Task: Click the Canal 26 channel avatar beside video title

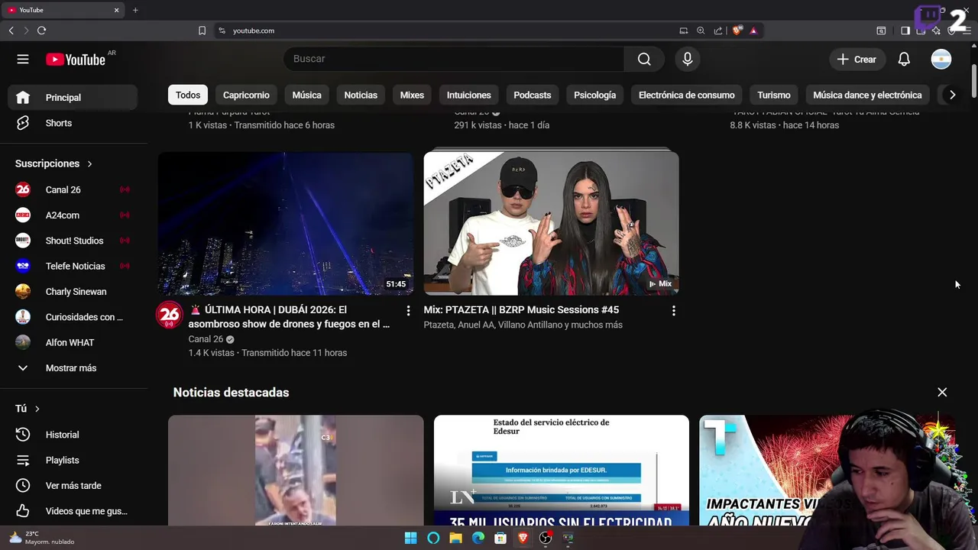Action: tap(169, 315)
